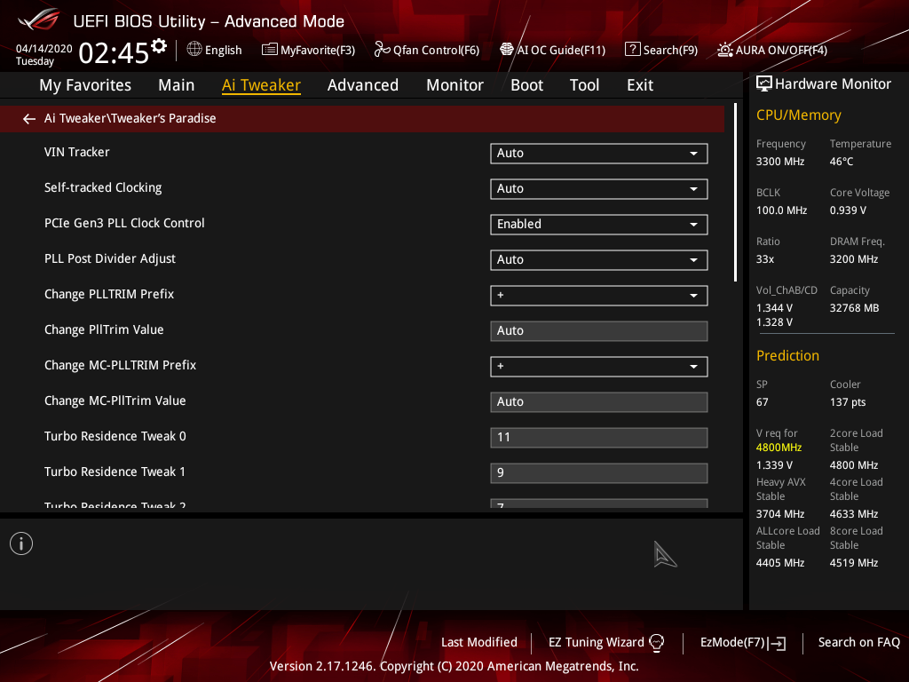Select English language label

(223, 51)
